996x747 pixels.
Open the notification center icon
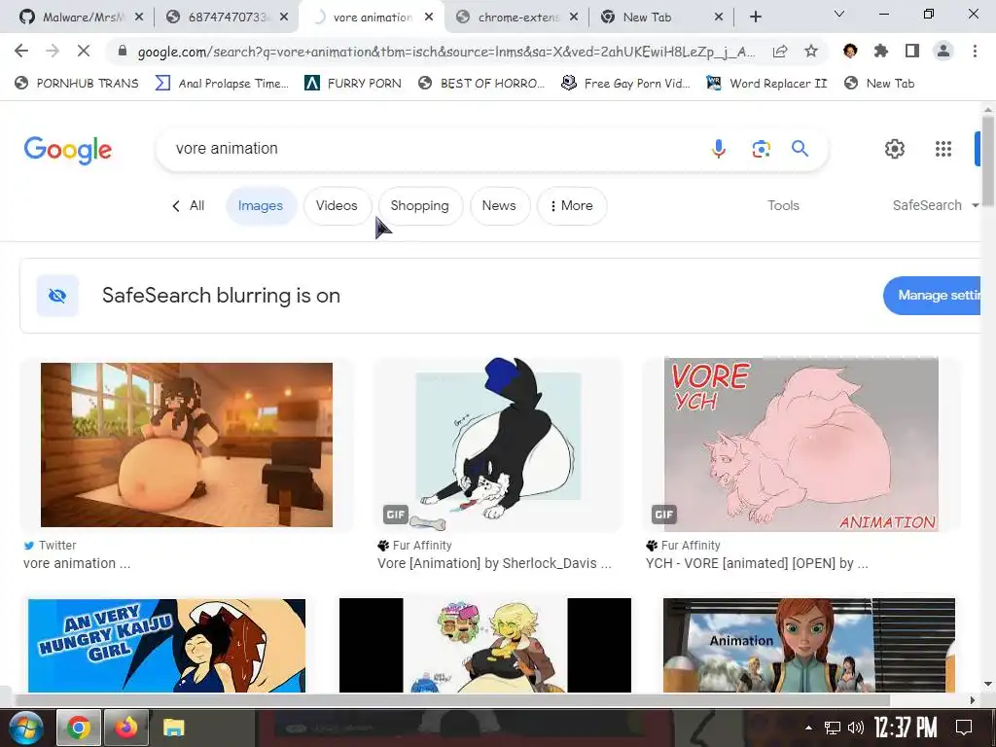(x=964, y=728)
